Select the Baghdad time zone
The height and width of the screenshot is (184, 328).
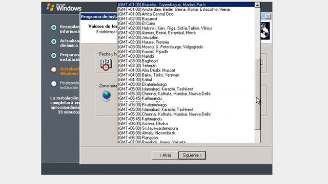click(x=186, y=61)
